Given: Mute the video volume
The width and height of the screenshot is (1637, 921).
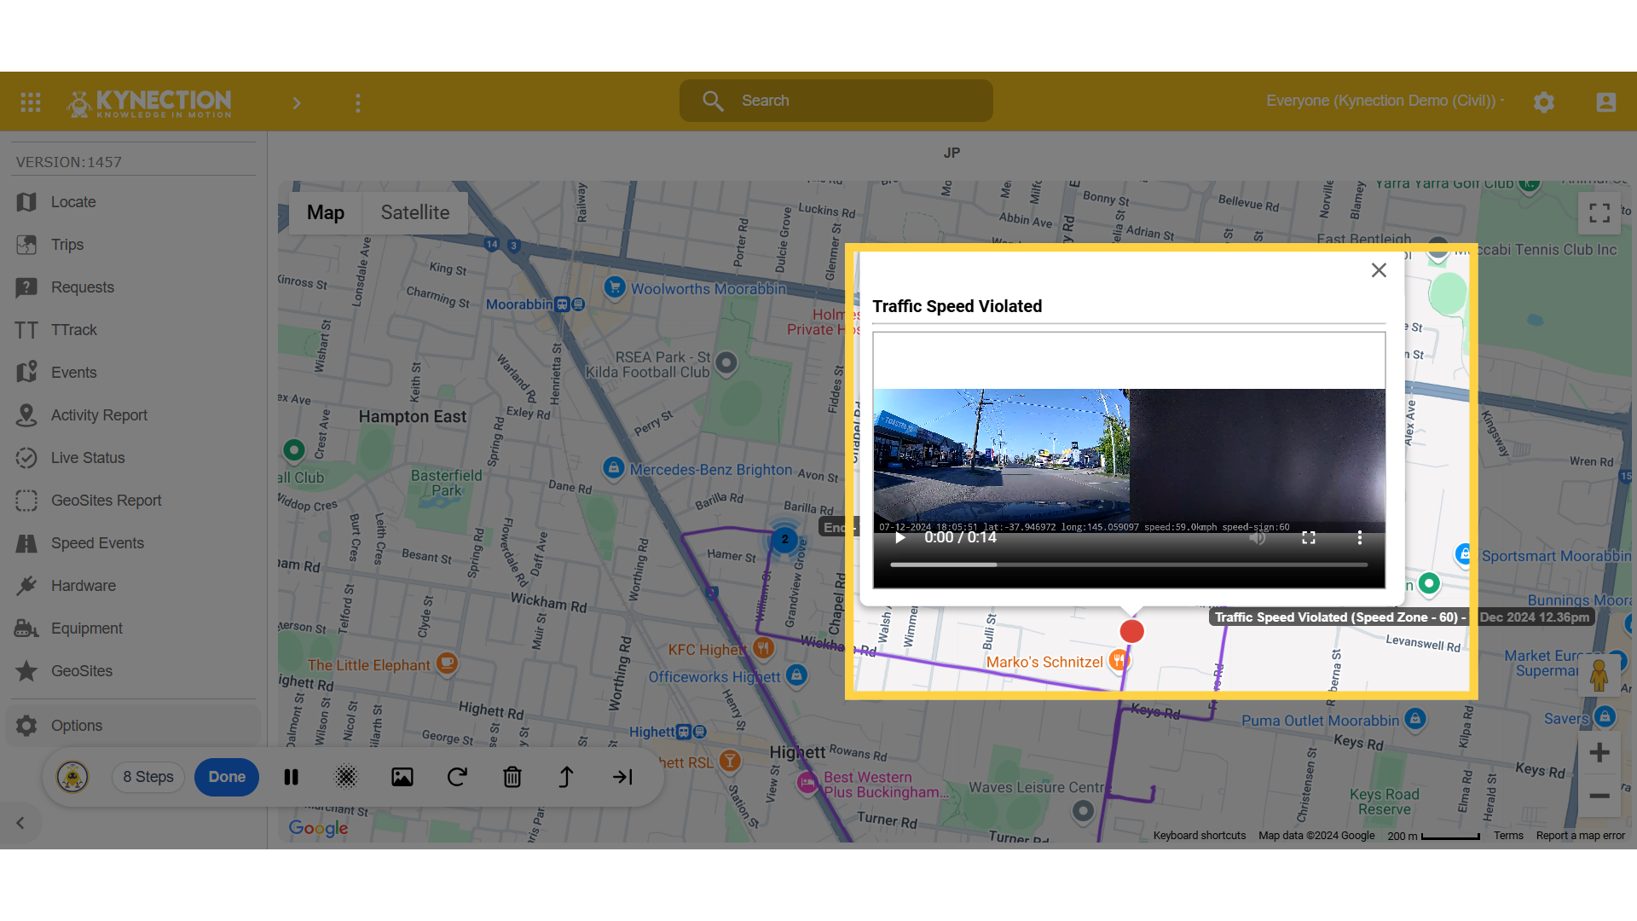Looking at the screenshot, I should (x=1258, y=537).
